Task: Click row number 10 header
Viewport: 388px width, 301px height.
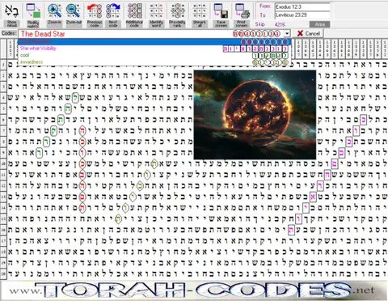Action: click(3, 163)
